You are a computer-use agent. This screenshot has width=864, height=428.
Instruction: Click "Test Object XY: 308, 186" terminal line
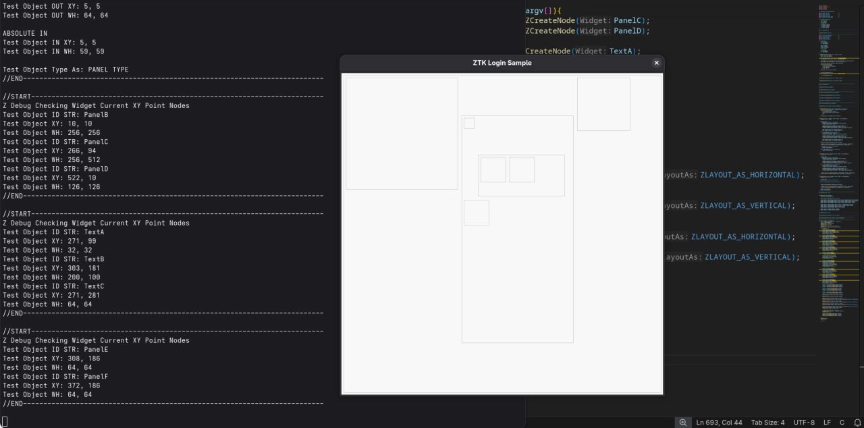(x=51, y=358)
